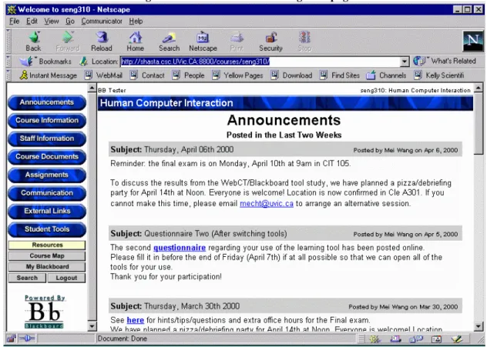Collapse the navigation toolbar handle
This screenshot has width=487, height=347.
pyautogui.click(x=8, y=42)
